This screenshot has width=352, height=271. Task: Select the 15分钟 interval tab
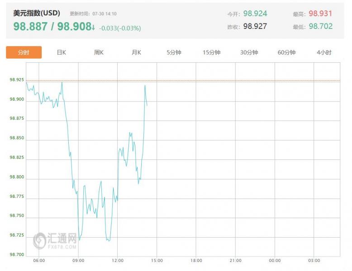pyautogui.click(x=211, y=52)
